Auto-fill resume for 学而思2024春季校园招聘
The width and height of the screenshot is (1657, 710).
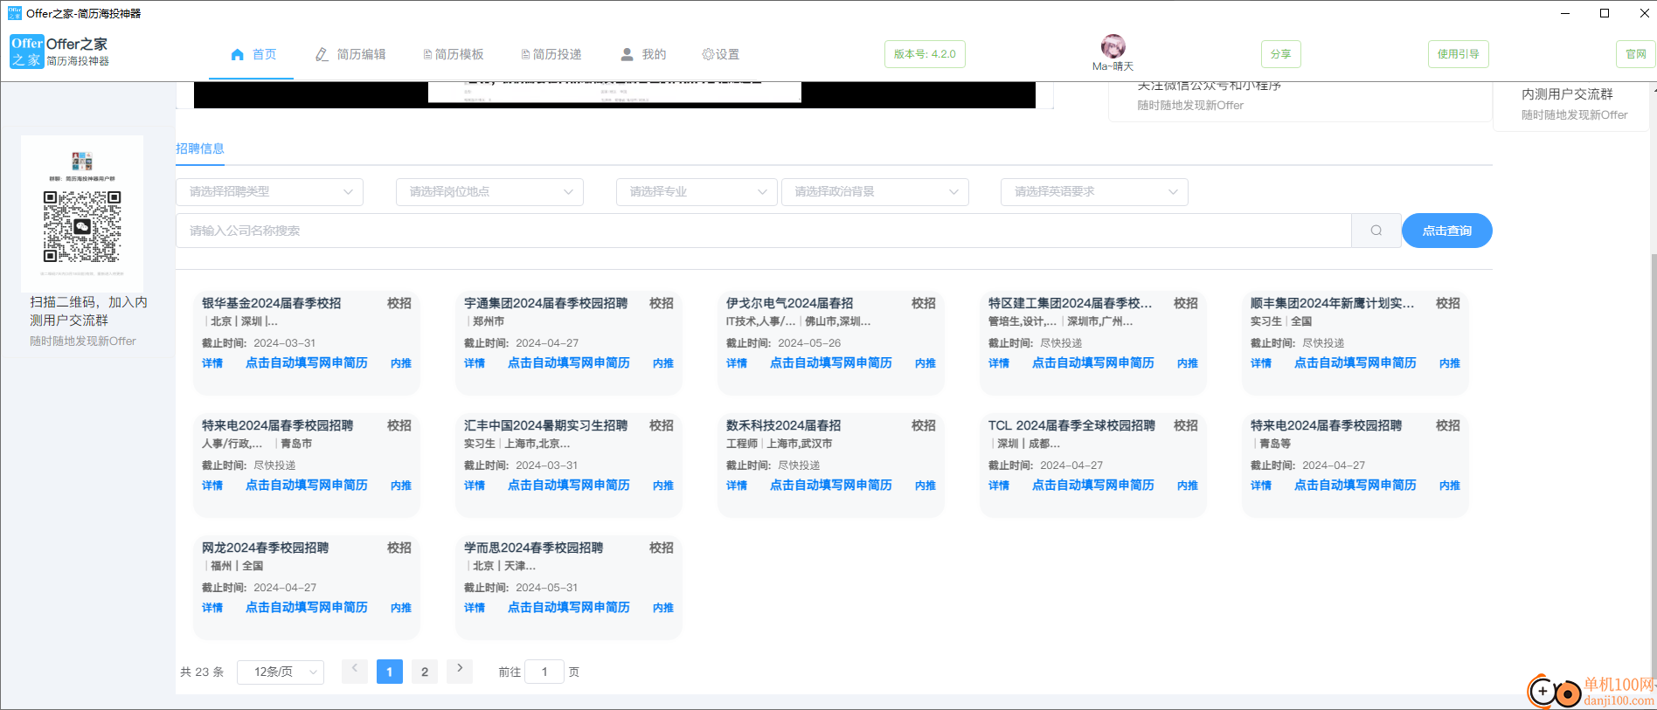click(x=569, y=608)
